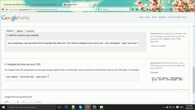Close the Customize: Alex Kalh tab
The width and height of the screenshot is (195, 110).
pos(30,5)
